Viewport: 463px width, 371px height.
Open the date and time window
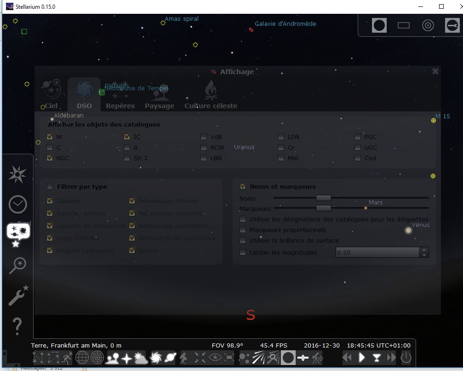18,204
